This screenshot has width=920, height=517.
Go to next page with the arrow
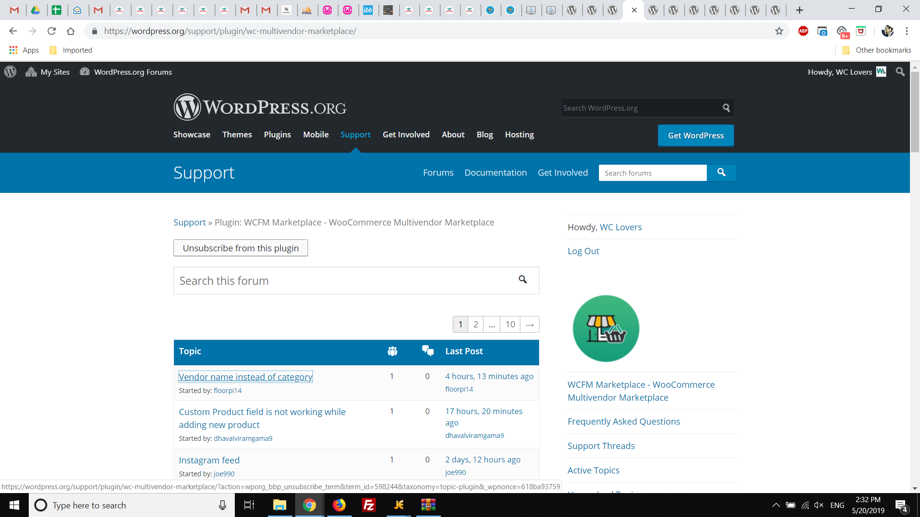click(x=530, y=325)
